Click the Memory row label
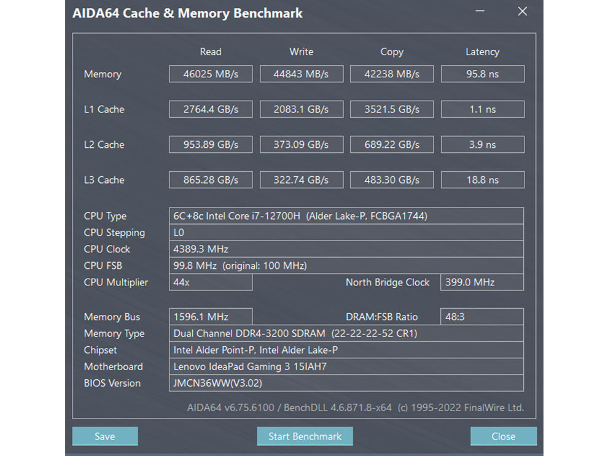Viewport: 608px width, 456px height. (x=103, y=74)
